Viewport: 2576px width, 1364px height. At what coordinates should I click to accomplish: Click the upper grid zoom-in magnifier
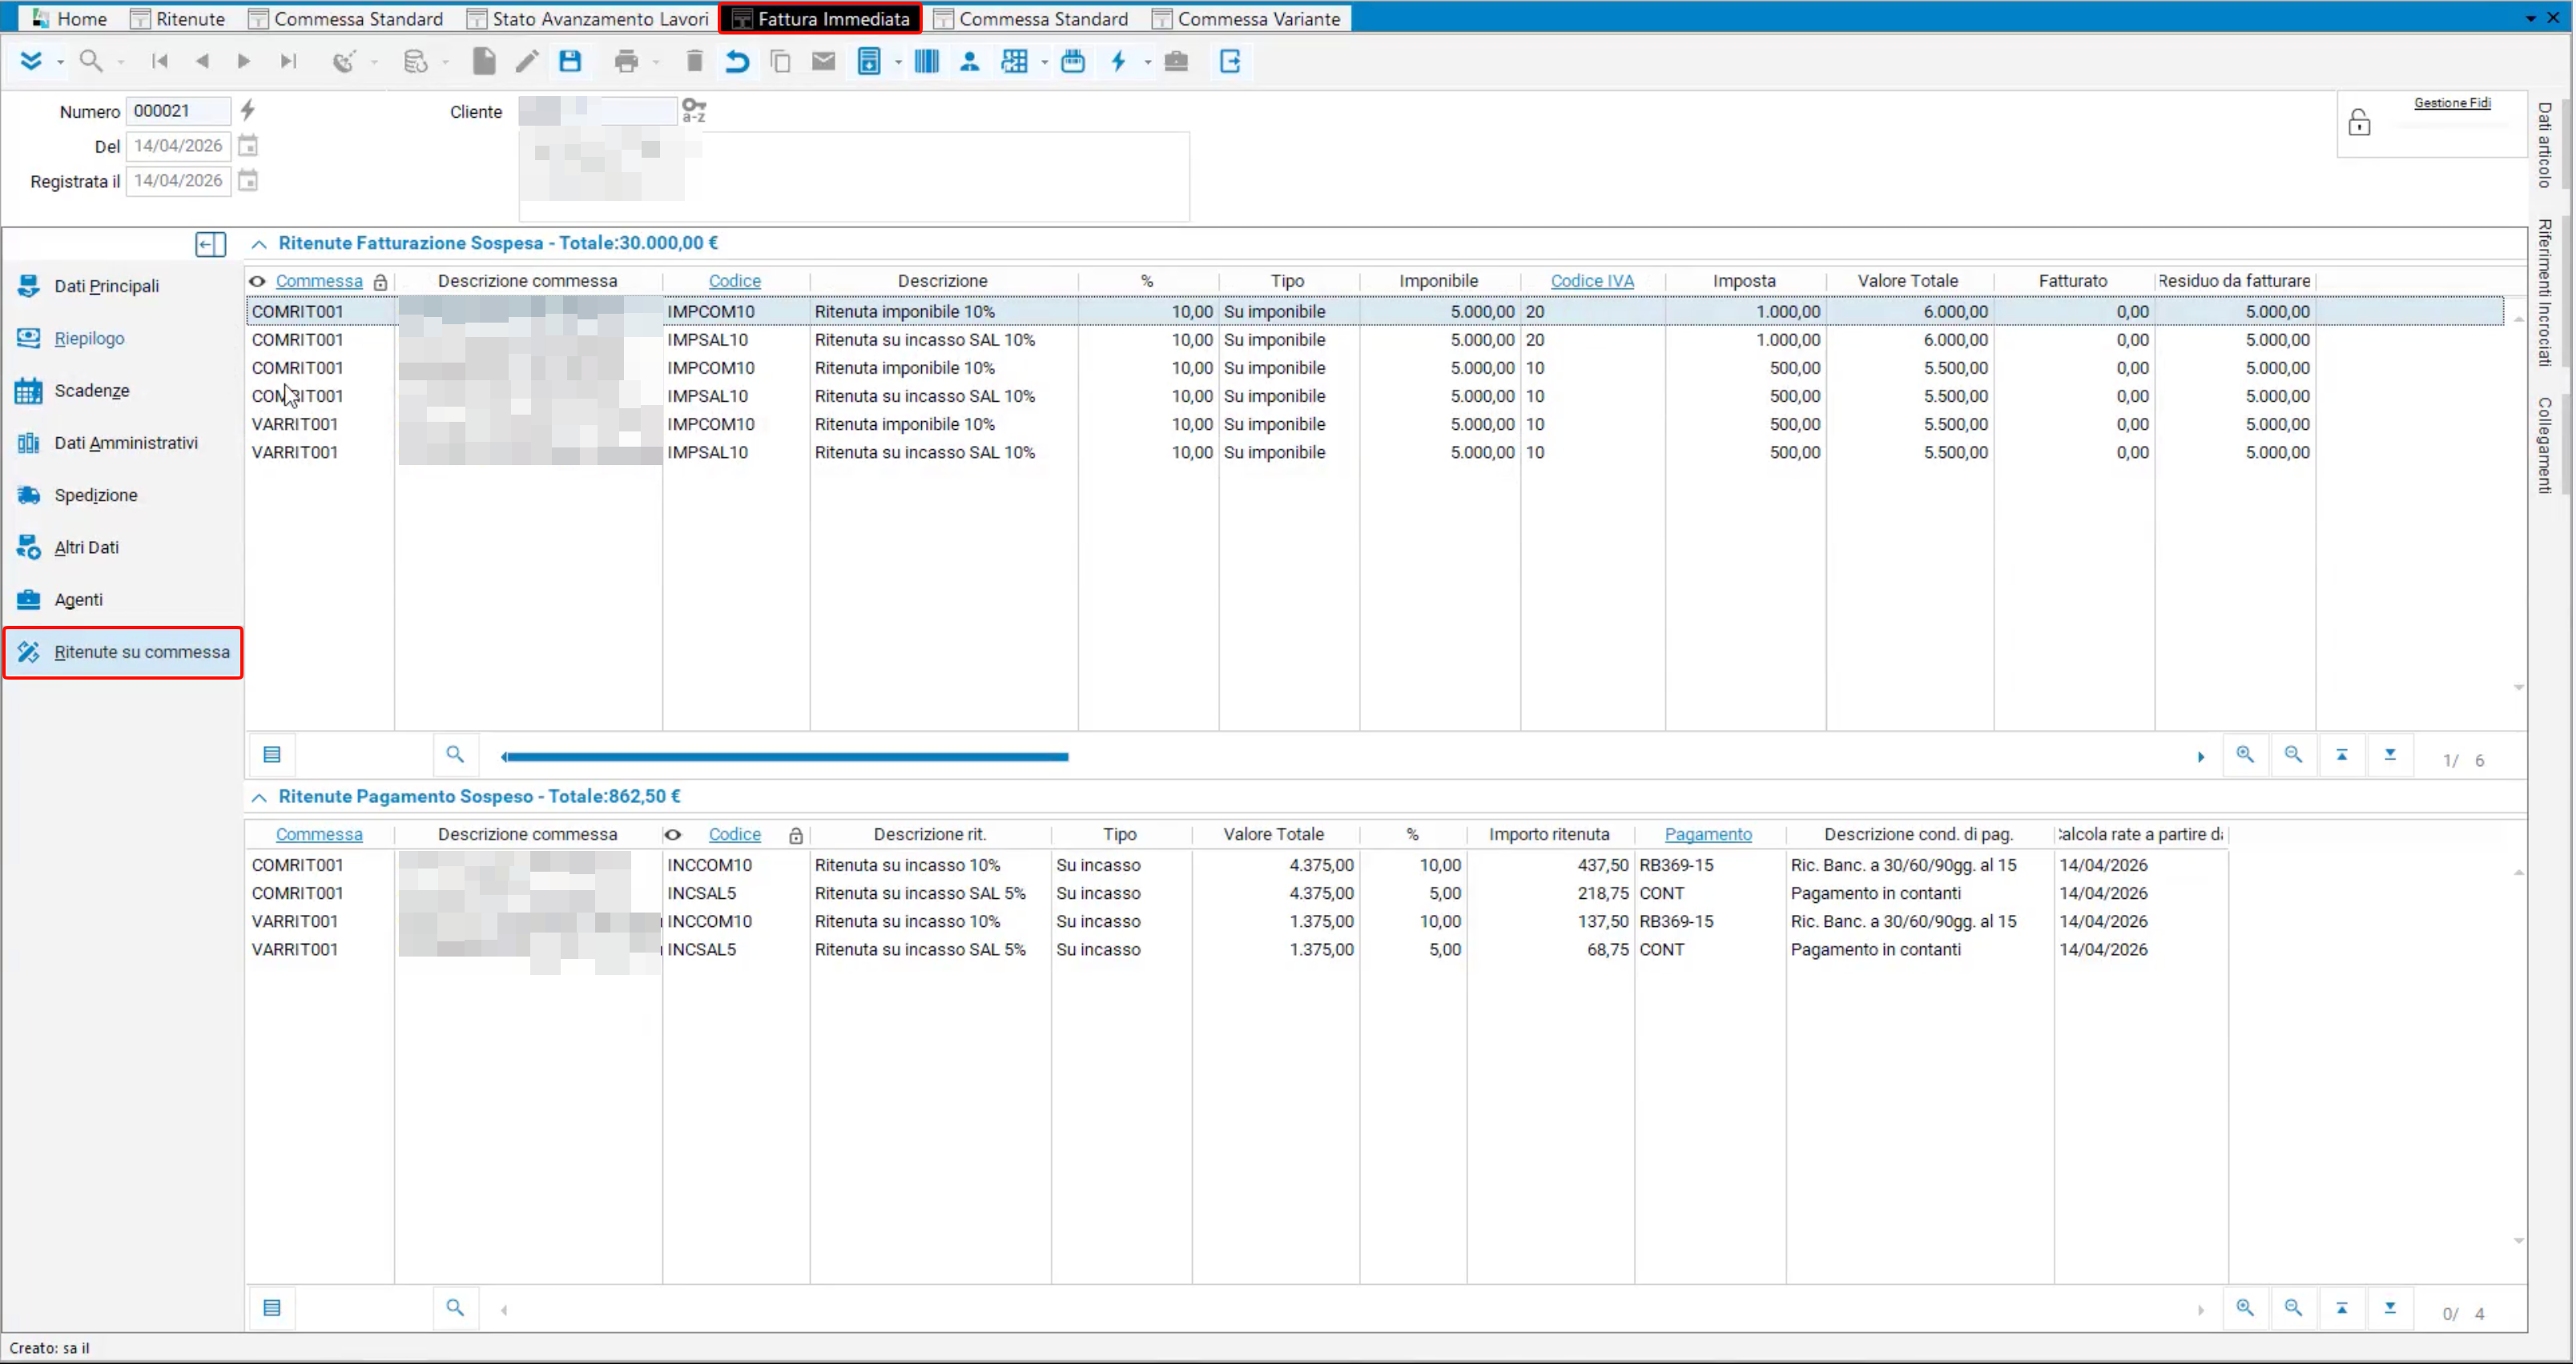[2245, 756]
